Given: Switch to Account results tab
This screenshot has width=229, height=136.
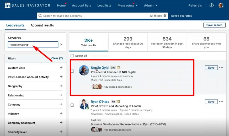Looking at the screenshot, I should point(42,25).
